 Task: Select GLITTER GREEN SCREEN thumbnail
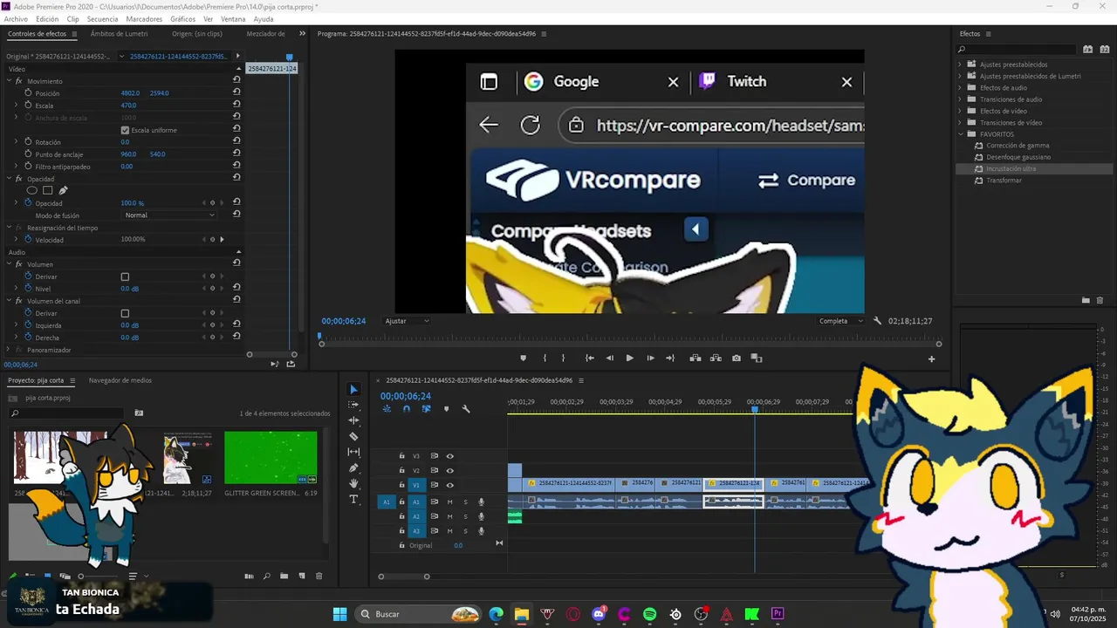point(271,457)
